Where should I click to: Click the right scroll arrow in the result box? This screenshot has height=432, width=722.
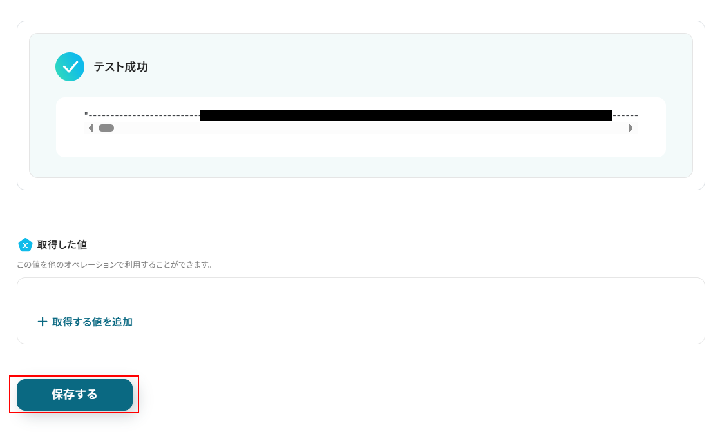pos(631,128)
